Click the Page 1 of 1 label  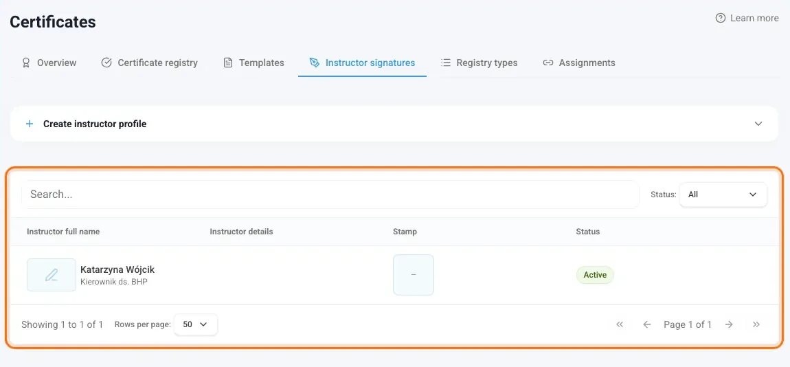pos(688,324)
